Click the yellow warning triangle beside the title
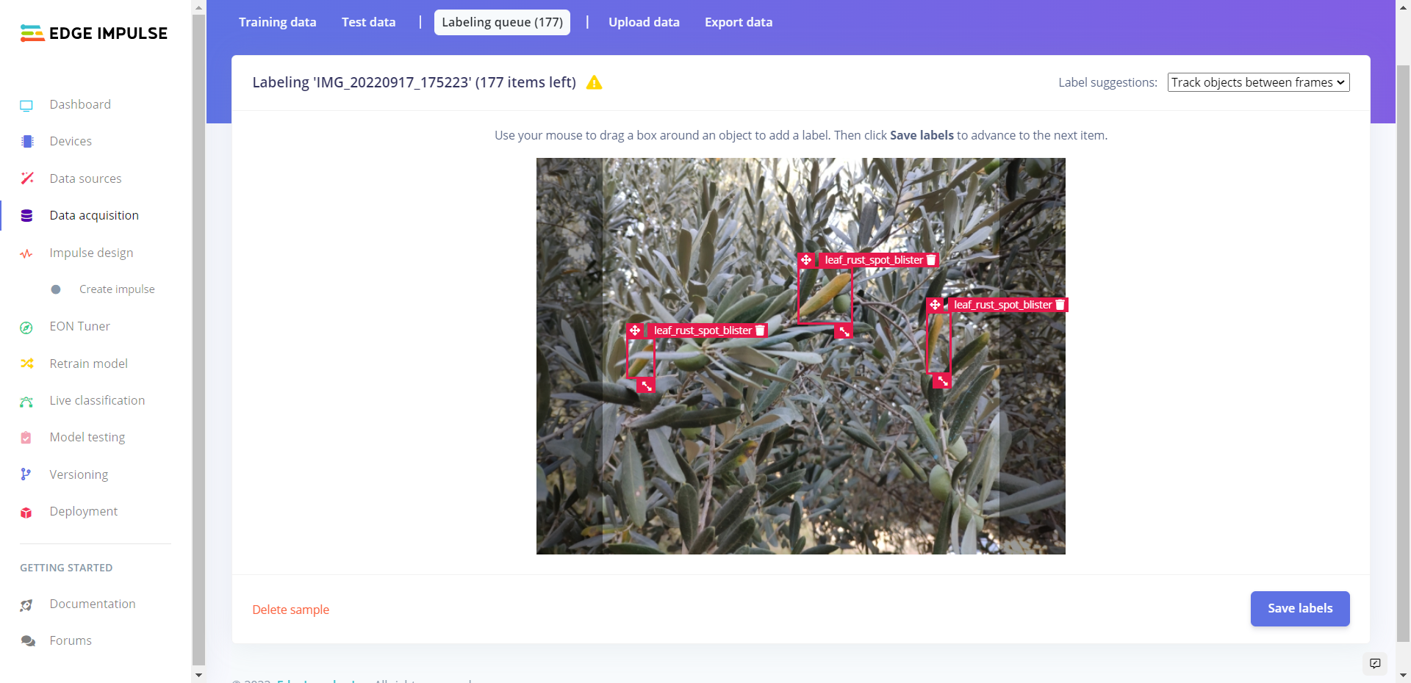 (x=594, y=83)
